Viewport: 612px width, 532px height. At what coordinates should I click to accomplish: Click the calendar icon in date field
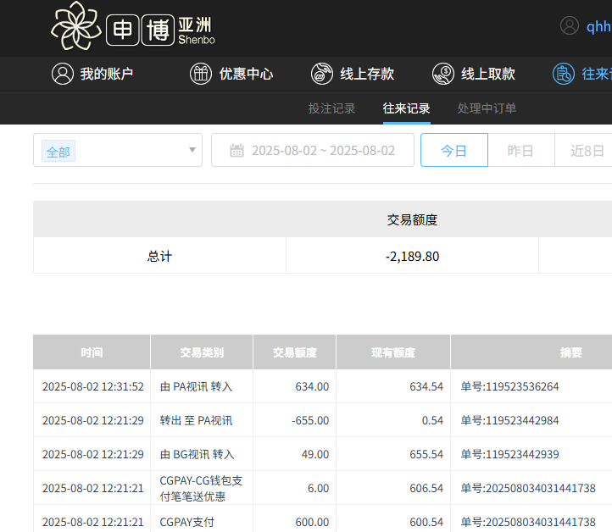click(x=236, y=151)
